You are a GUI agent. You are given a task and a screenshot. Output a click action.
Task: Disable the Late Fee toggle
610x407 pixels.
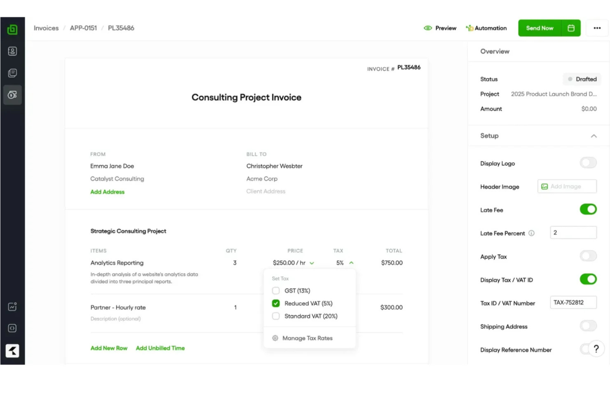[588, 209]
